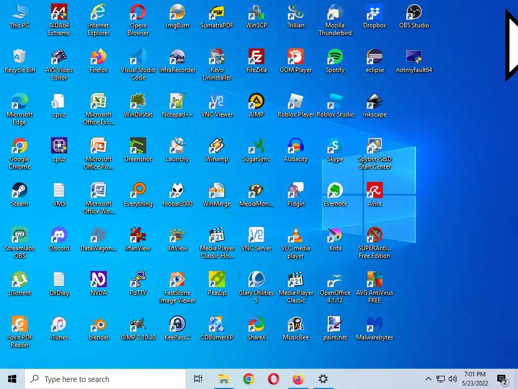Click the AVS Video Editor icon
Screen dimensions: 518x389
(59, 64)
